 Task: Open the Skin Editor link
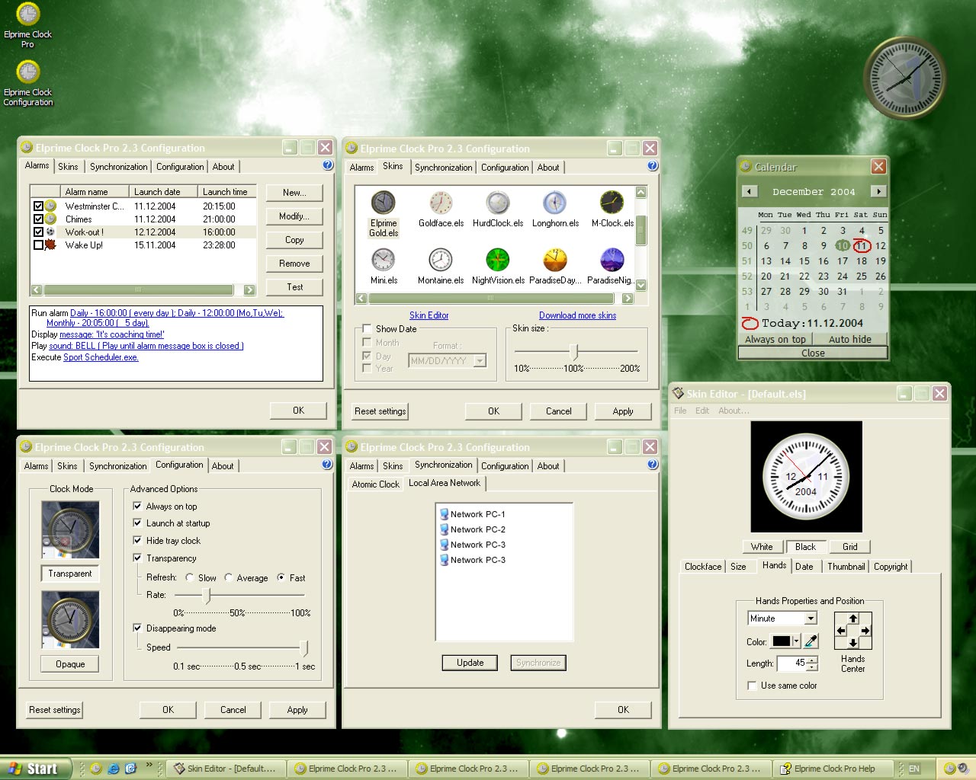click(429, 315)
